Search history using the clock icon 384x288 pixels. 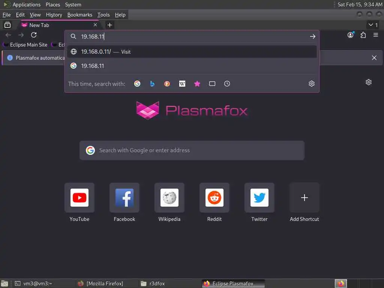[x=227, y=84]
